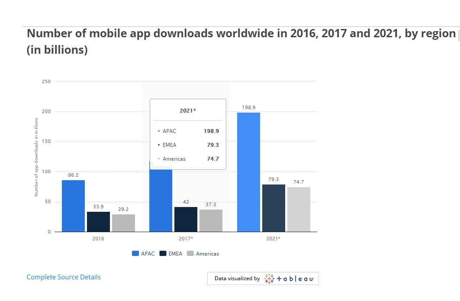
Task: Click the bold "79.3" tooltip value
Action: [x=213, y=145]
